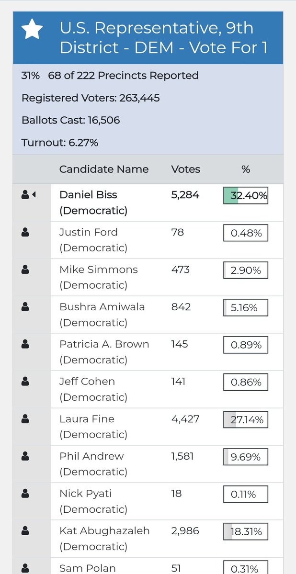Screen dimensions: 296x574
Task: Click the person icon beside Phil Andrew
Action: 25,456
